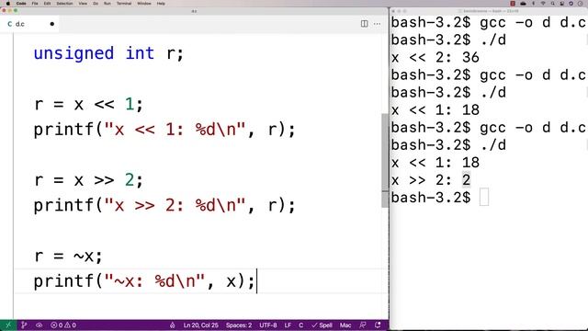Click the 'r = x >> 2;' code line

click(88, 180)
